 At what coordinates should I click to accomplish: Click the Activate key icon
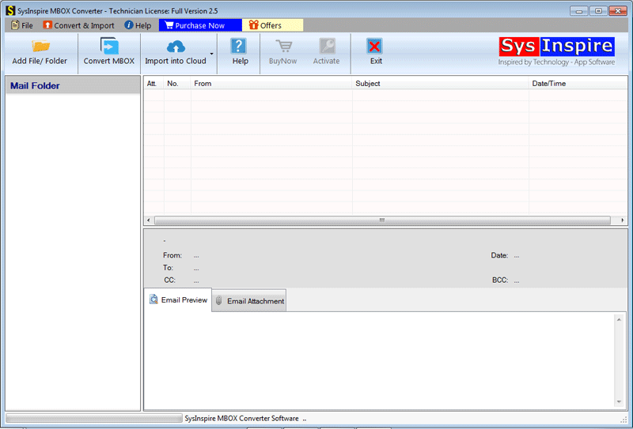click(327, 46)
